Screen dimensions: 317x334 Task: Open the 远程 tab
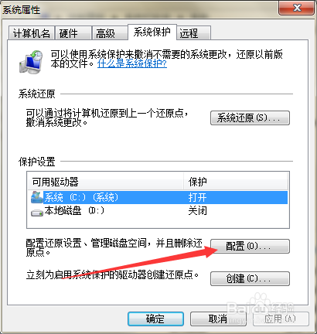(x=194, y=33)
